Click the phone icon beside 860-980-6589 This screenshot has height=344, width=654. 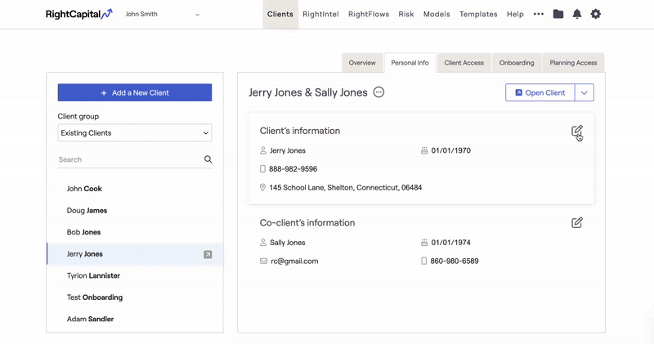(x=423, y=261)
